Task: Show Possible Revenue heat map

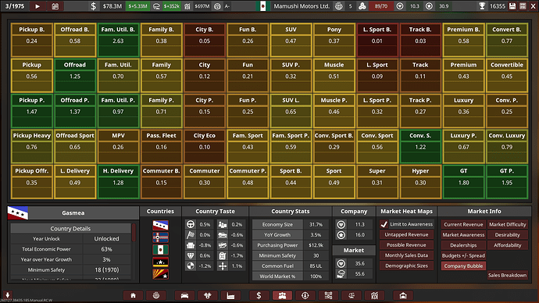Action: [x=406, y=245]
